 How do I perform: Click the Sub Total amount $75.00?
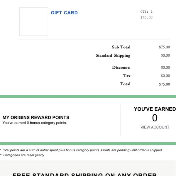click(164, 47)
